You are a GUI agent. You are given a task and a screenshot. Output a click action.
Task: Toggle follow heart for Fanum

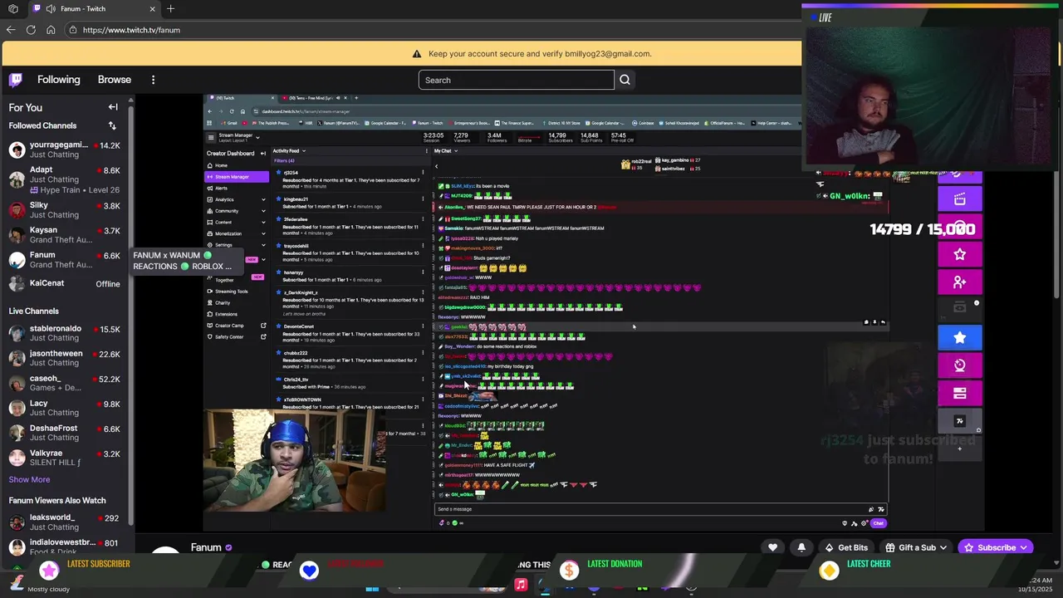pos(773,547)
